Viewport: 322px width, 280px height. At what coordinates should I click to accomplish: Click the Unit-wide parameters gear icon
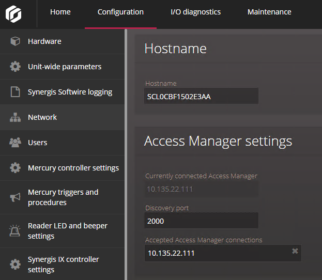(15, 67)
